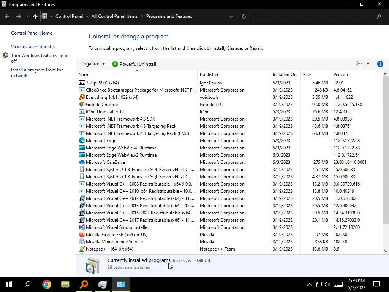This screenshot has width=389, height=292.
Task: Click the Google Chrome icon in program list
Action: click(82, 104)
